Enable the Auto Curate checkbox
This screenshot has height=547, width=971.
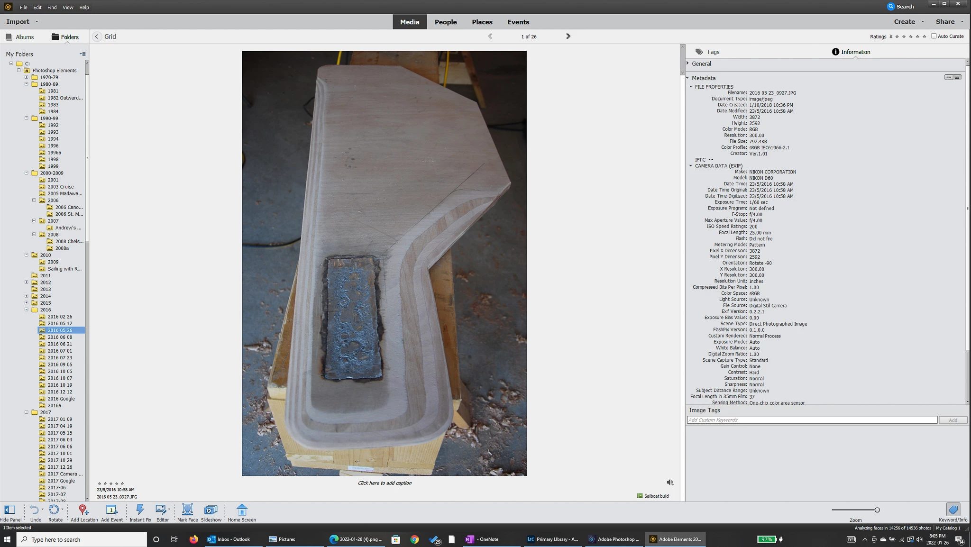[x=934, y=36]
